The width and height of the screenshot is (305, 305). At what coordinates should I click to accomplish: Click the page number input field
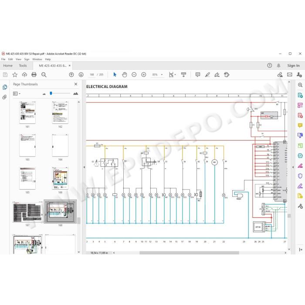tap(91, 75)
